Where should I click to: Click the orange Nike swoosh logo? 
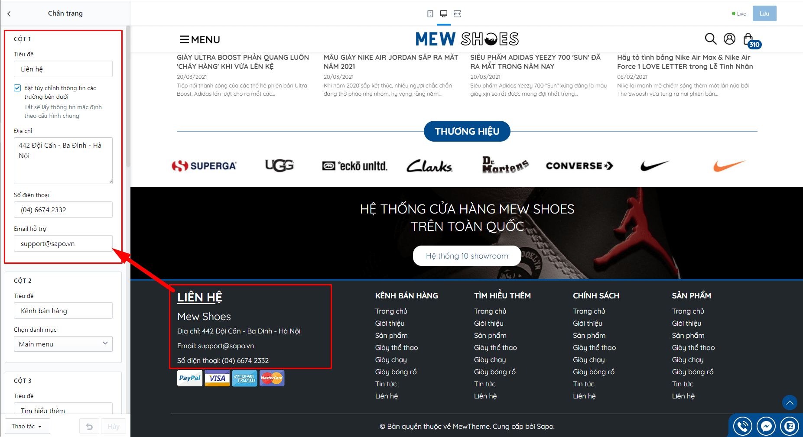point(730,165)
